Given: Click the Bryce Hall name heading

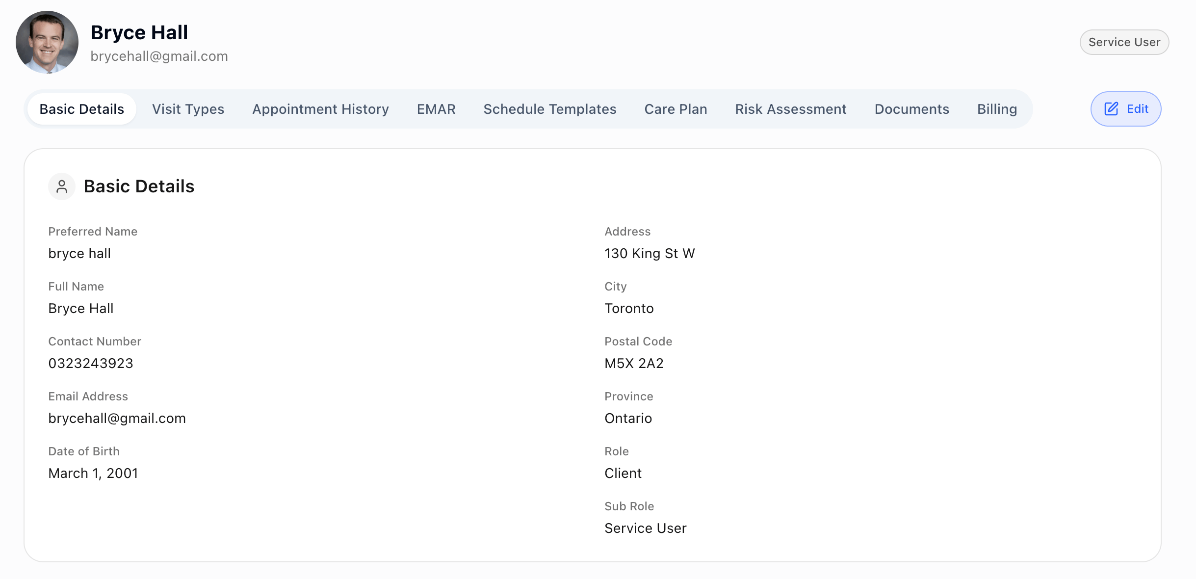Looking at the screenshot, I should tap(139, 32).
